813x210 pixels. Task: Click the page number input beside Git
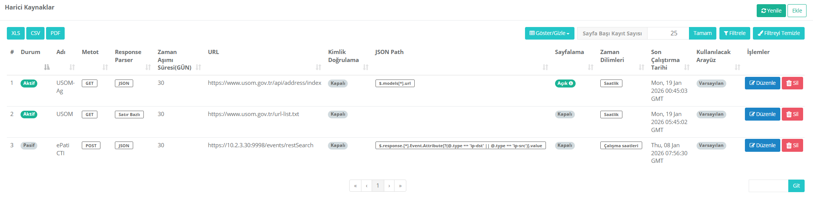[768, 186]
